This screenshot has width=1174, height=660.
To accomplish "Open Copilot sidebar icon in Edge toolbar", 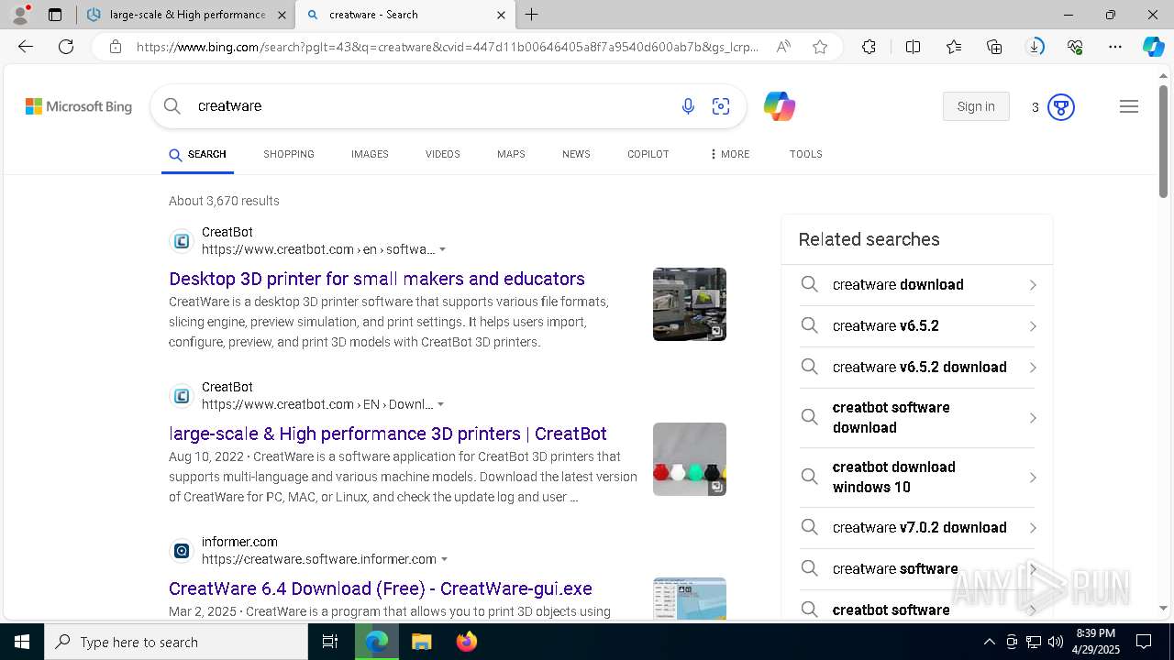I will pos(1153,47).
